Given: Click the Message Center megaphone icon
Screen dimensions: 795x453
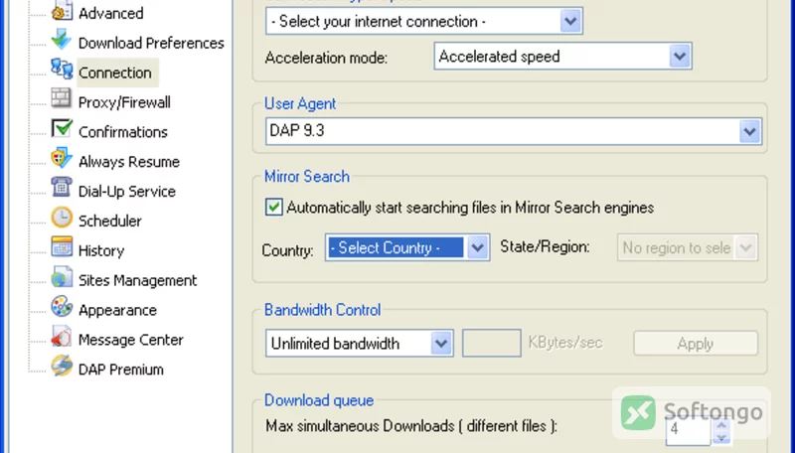Looking at the screenshot, I should click(x=62, y=336).
